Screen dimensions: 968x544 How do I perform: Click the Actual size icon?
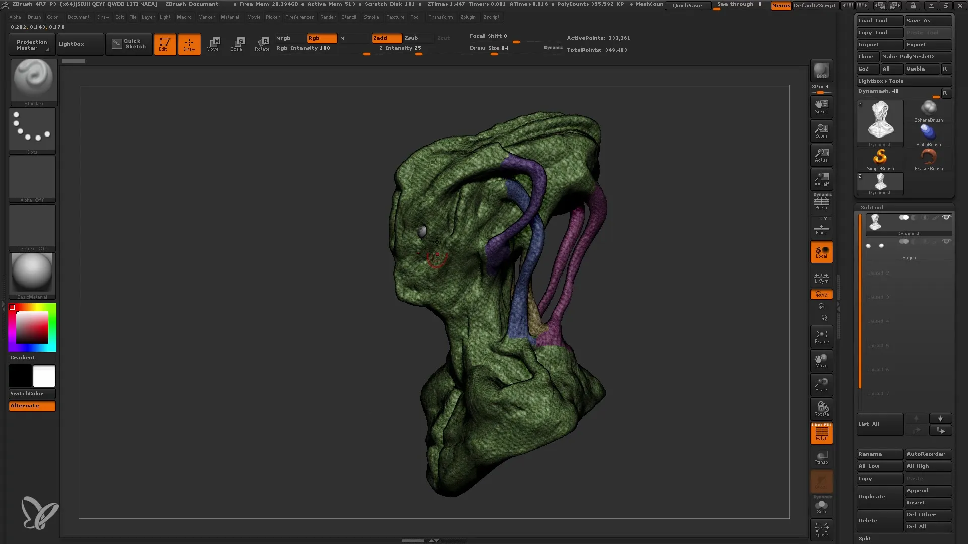pos(821,155)
